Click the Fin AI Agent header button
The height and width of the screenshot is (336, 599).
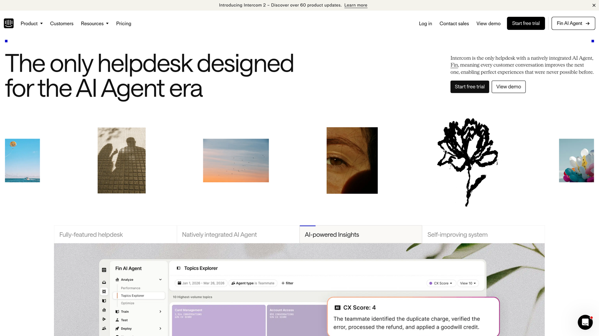(x=573, y=23)
